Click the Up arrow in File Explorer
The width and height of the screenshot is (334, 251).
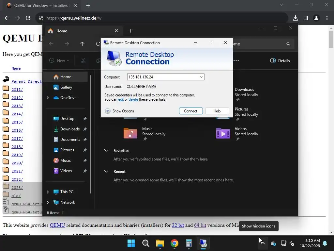point(83,44)
